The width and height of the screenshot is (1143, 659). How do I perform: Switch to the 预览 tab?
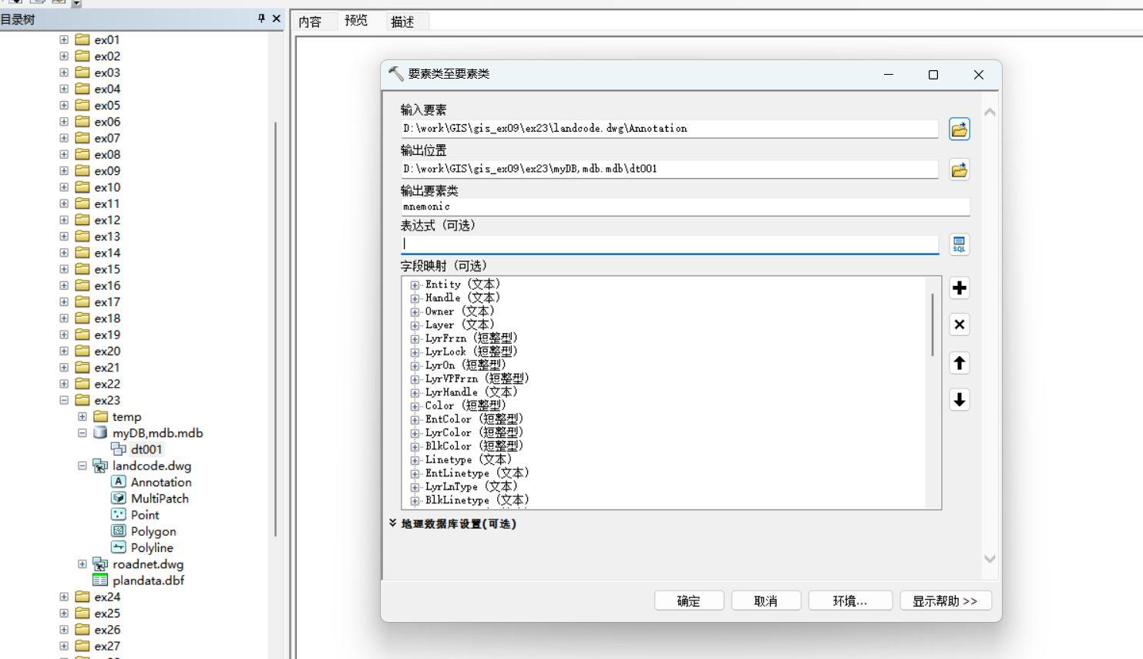[356, 21]
